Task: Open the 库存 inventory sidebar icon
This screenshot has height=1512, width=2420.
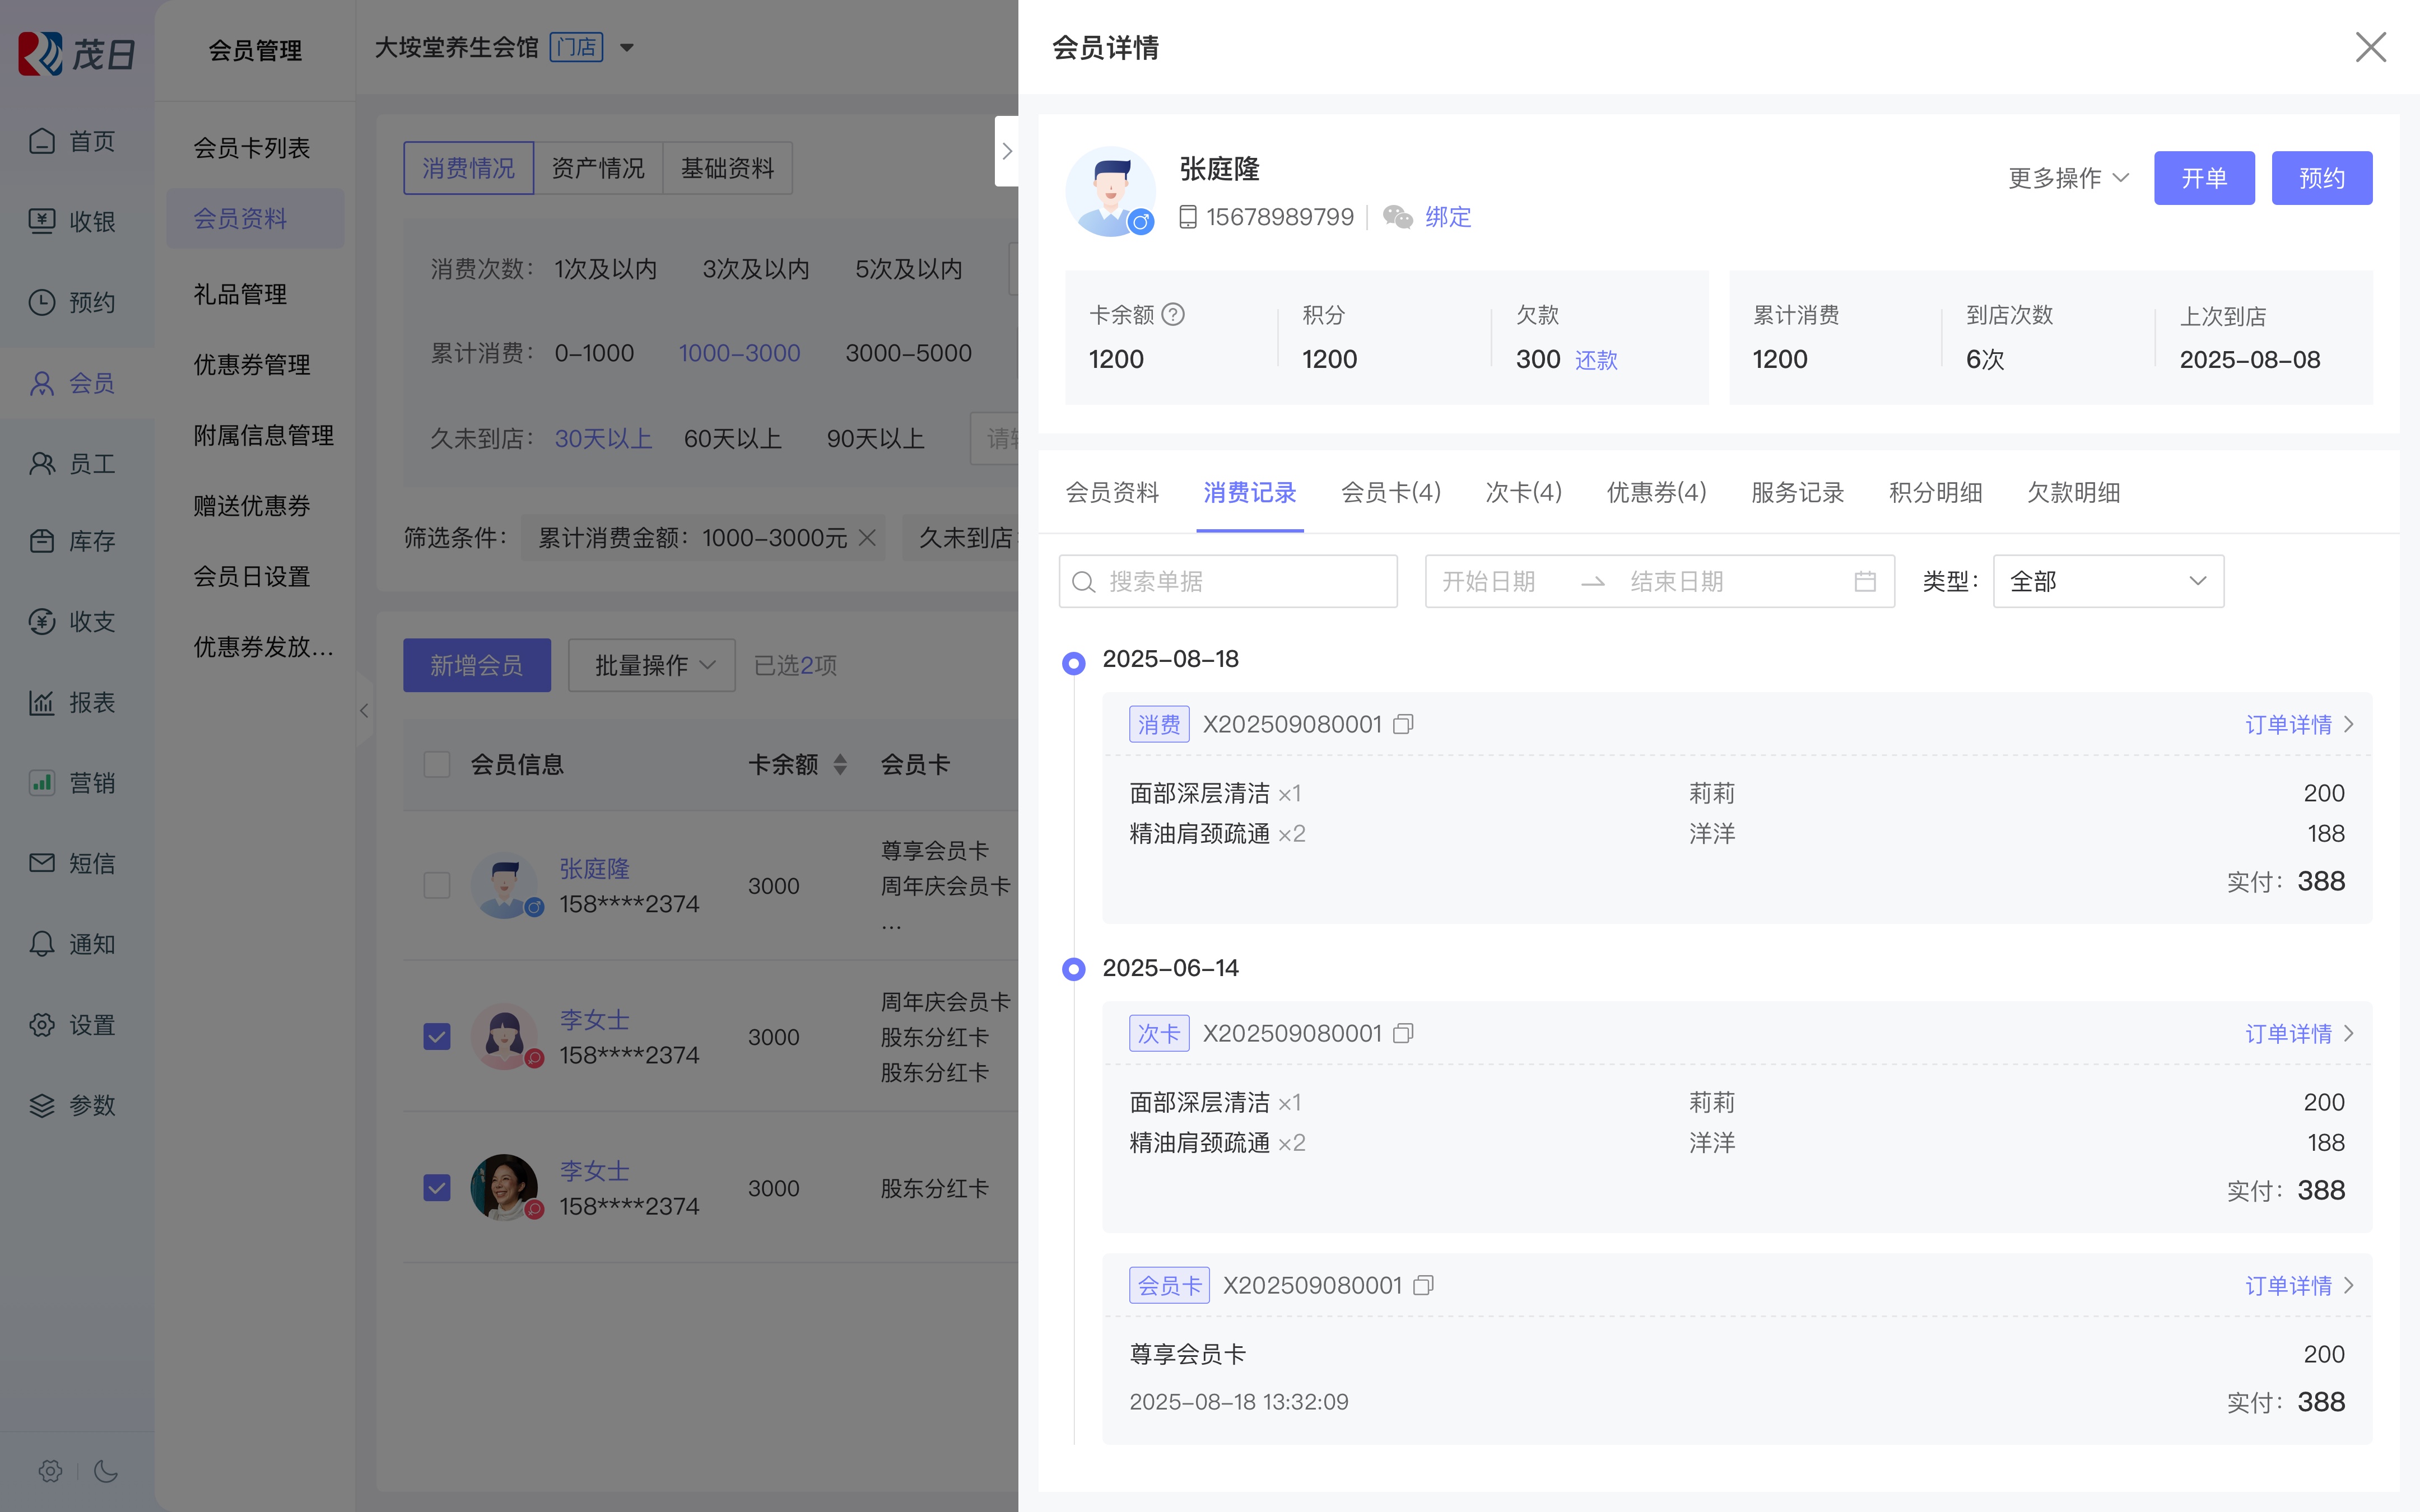Action: pos(42,541)
